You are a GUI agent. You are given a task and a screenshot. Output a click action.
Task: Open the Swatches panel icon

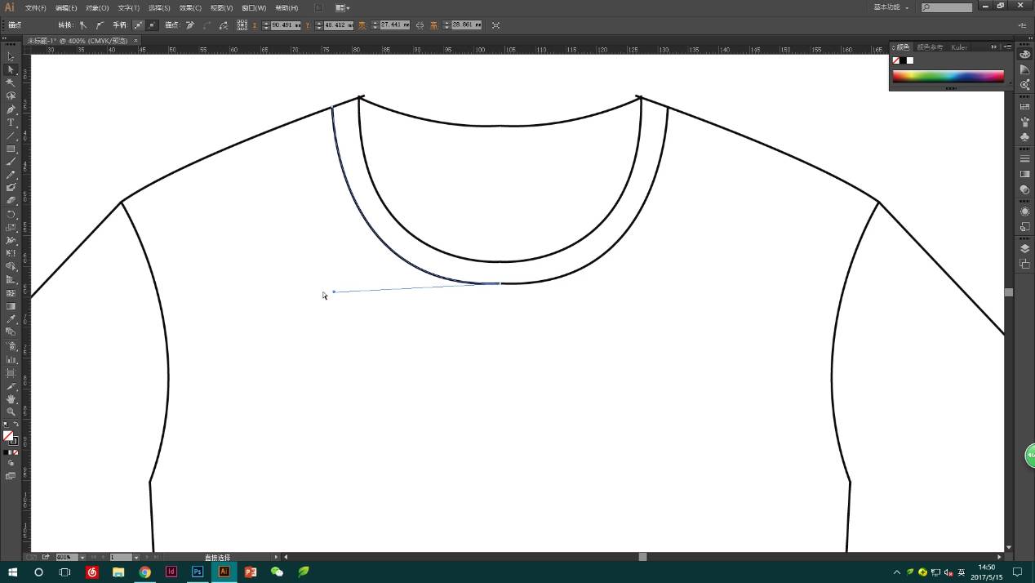coord(1025,107)
